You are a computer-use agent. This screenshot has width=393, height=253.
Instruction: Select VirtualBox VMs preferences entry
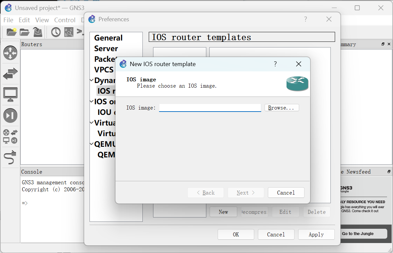(106, 133)
